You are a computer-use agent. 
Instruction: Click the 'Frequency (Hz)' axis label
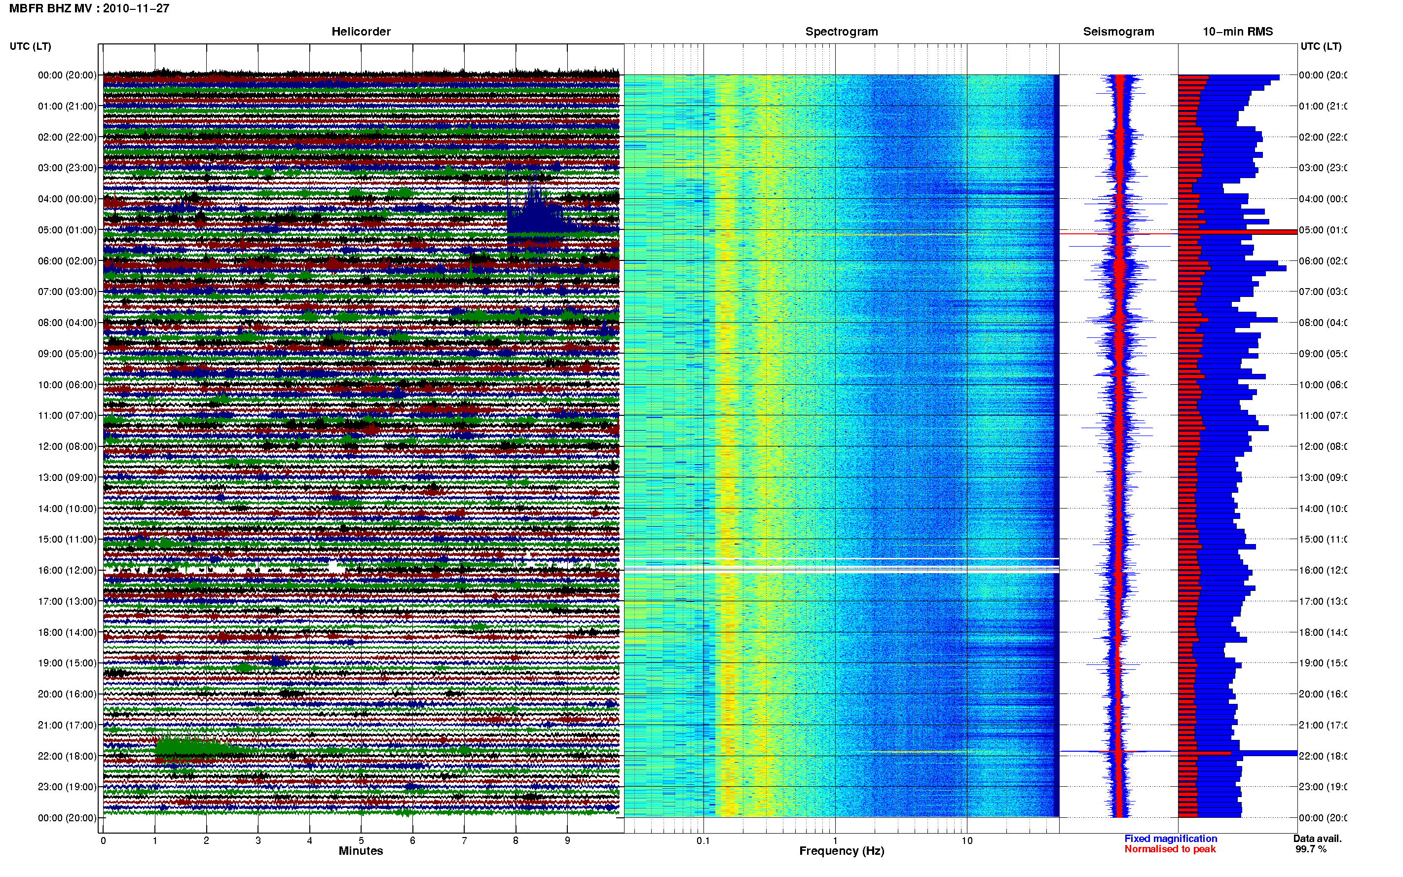point(842,851)
